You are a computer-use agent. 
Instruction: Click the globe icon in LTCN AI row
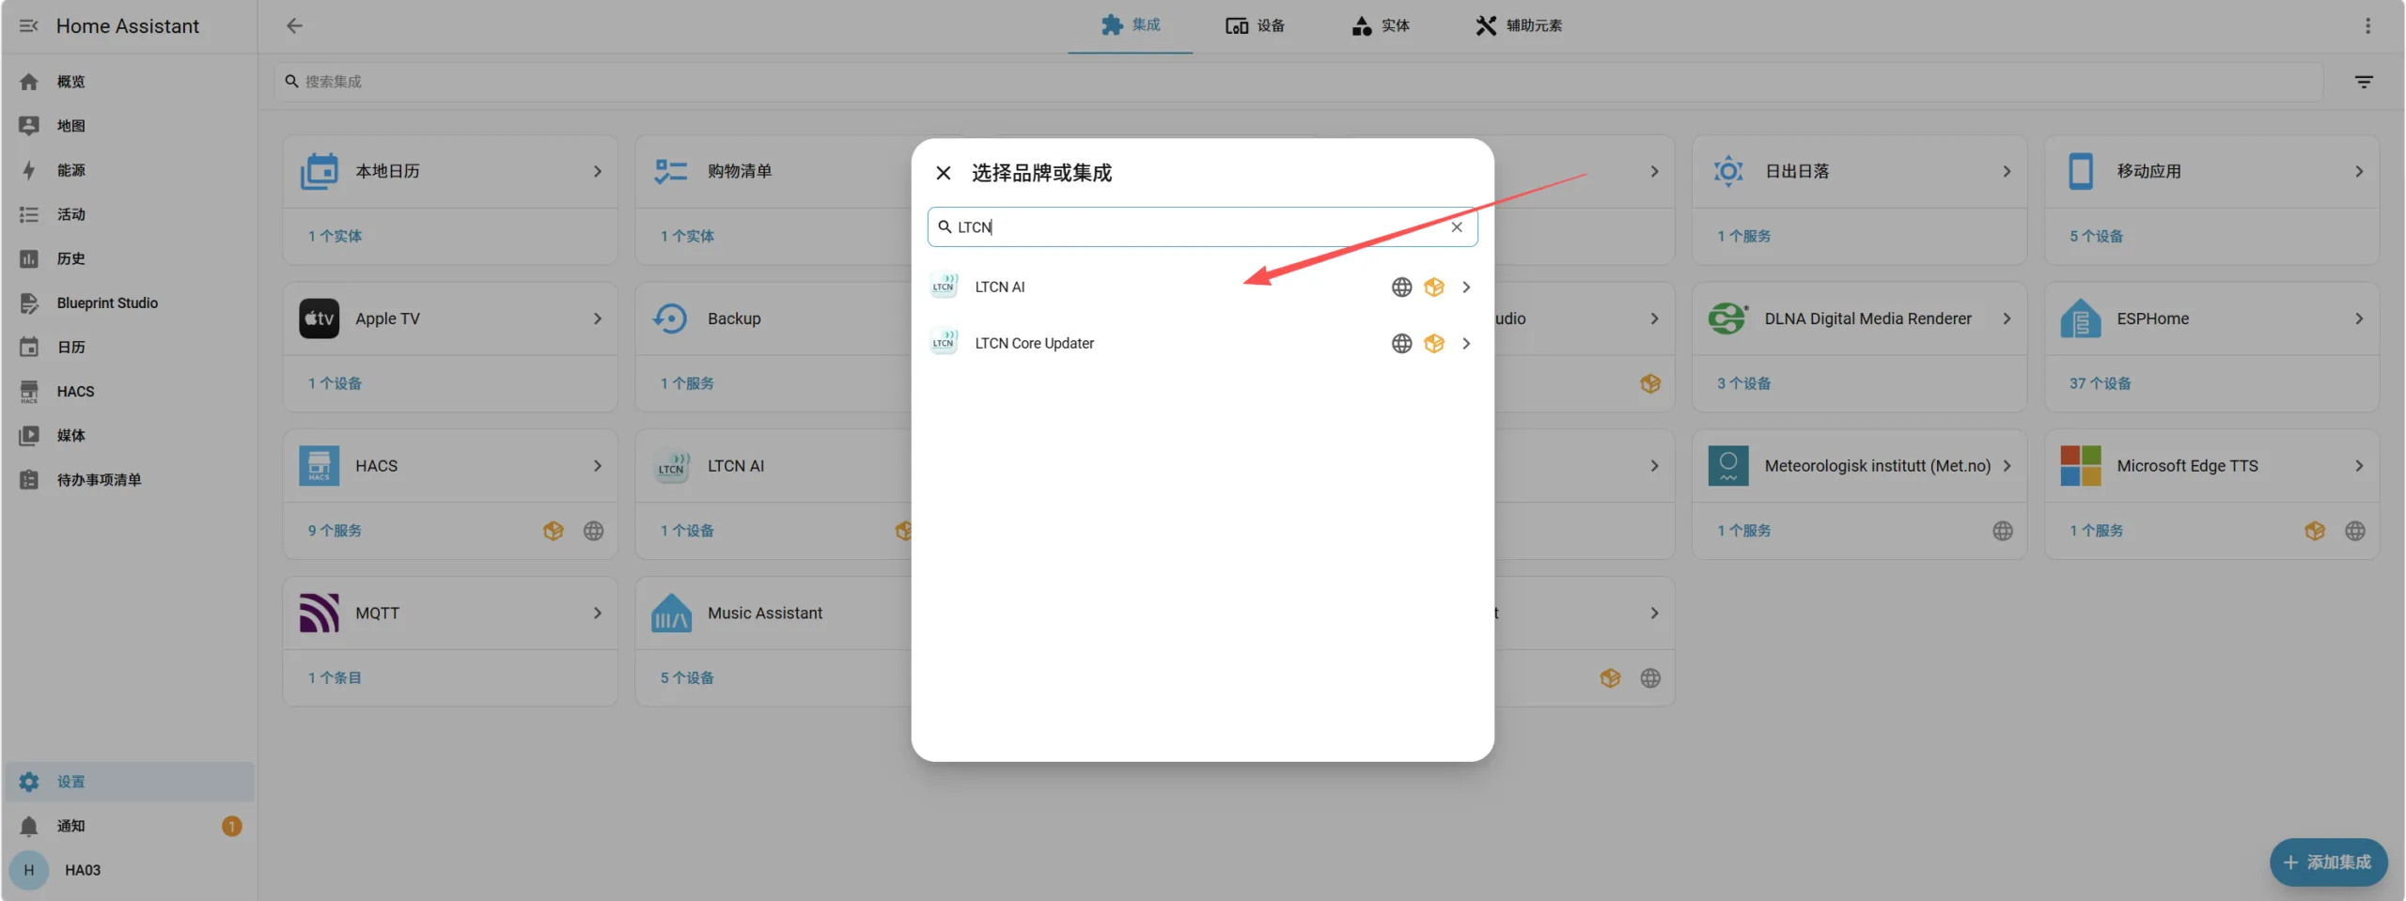(1401, 287)
